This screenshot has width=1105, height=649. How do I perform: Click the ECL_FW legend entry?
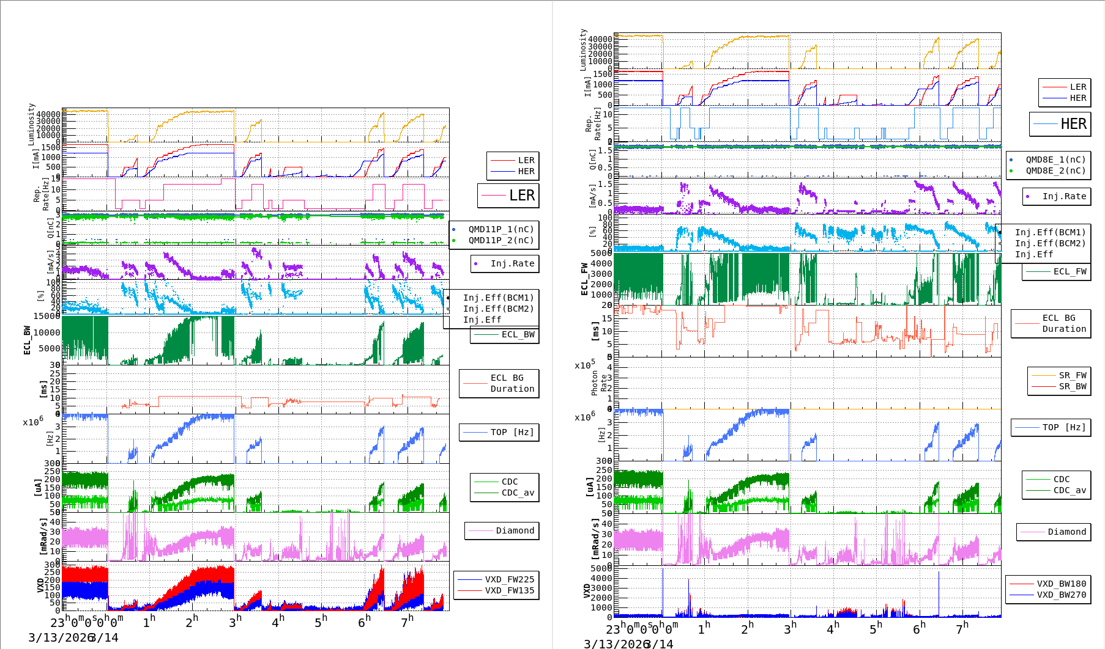pyautogui.click(x=1057, y=272)
